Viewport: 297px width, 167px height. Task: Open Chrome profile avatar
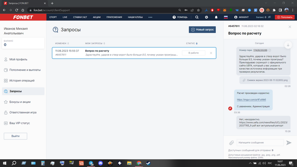pyautogui.click(x=287, y=10)
